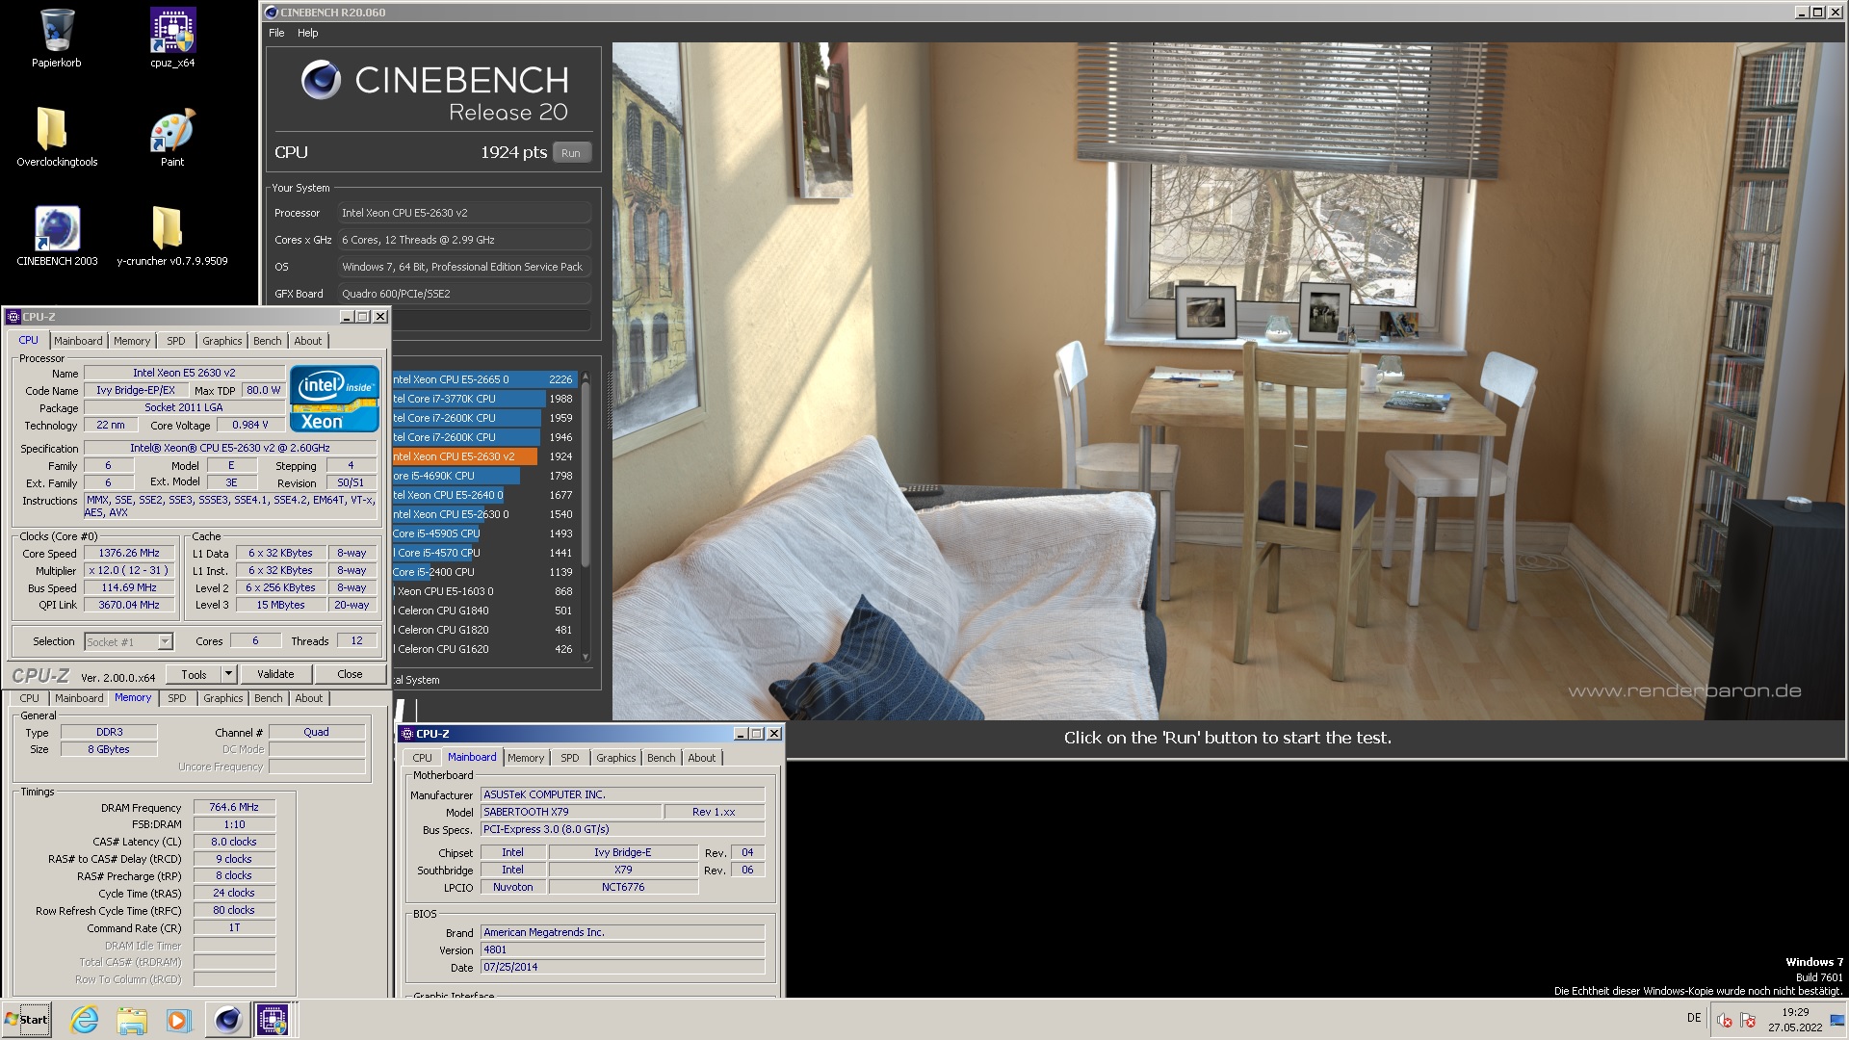Screen dimensions: 1849x1040
Task: Click the rendered room image in Cinebench
Action: click(x=1228, y=380)
